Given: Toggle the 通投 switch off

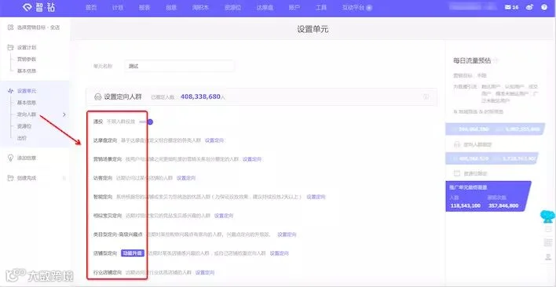Looking at the screenshot, I should [146, 122].
